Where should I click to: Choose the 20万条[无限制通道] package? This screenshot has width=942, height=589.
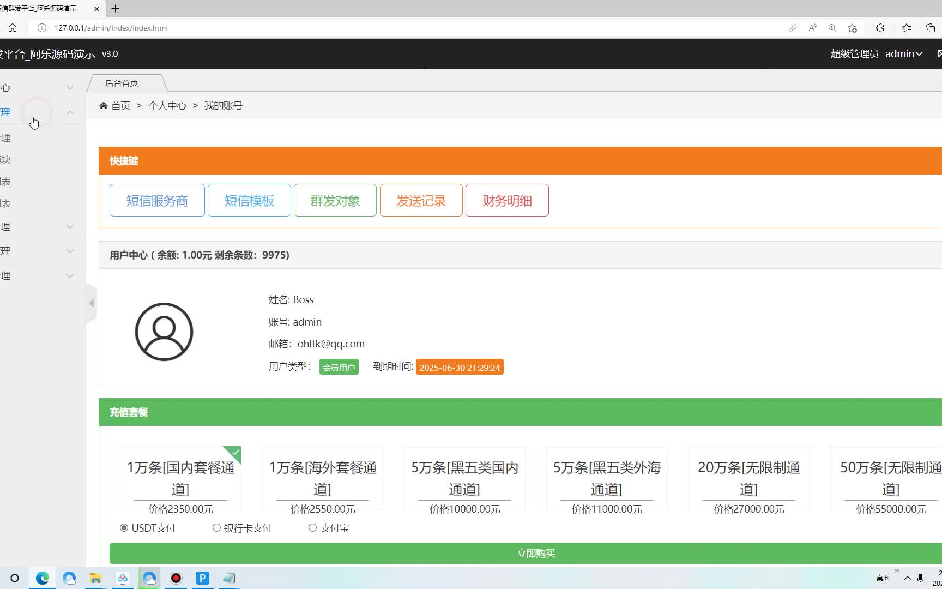pos(749,478)
